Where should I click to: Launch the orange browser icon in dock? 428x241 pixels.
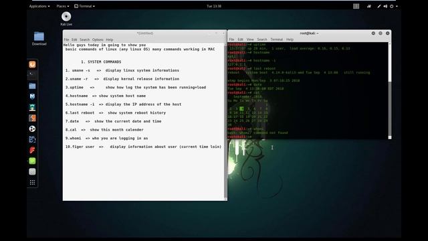pos(32,64)
